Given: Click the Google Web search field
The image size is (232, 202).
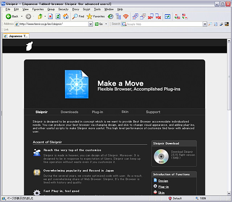Looking at the screenshot, I should 162,24.
